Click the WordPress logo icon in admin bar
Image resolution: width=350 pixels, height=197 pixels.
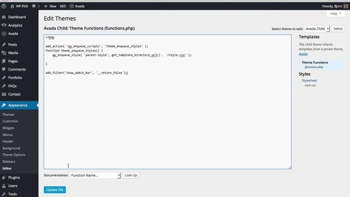click(x=4, y=6)
